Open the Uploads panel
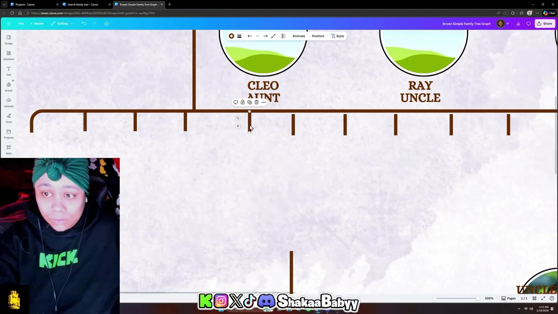558x314 pixels. pyautogui.click(x=9, y=102)
